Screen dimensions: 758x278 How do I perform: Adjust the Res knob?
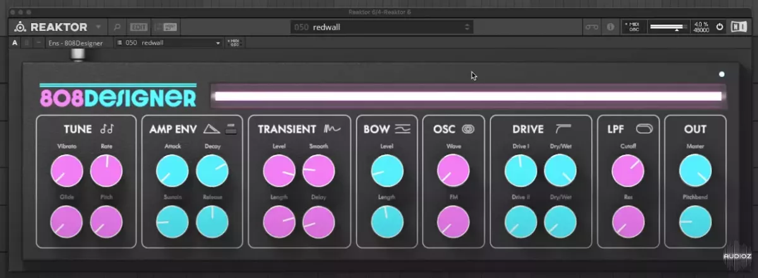(629, 223)
